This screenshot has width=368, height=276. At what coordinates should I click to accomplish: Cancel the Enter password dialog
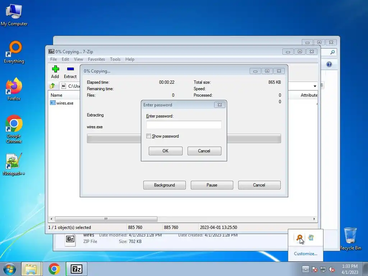tap(204, 151)
